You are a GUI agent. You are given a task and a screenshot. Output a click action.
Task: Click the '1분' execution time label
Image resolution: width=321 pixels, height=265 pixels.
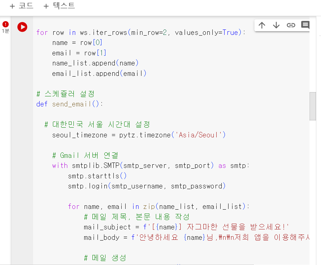tap(5, 31)
